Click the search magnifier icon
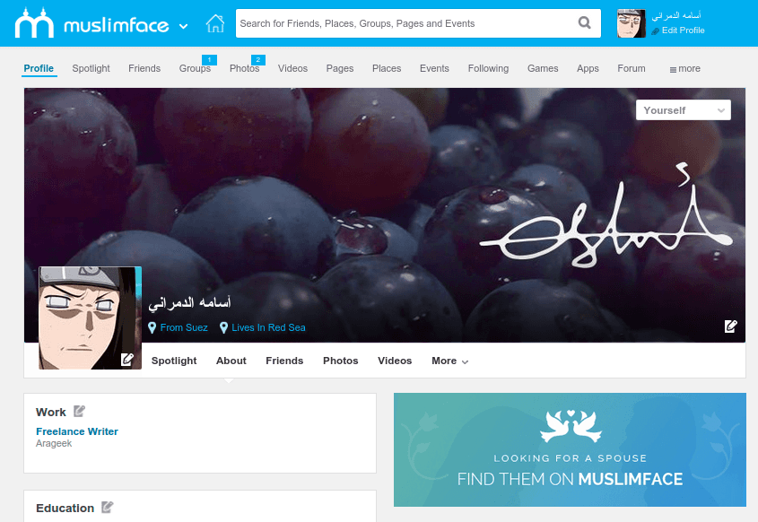The width and height of the screenshot is (758, 522). (585, 22)
